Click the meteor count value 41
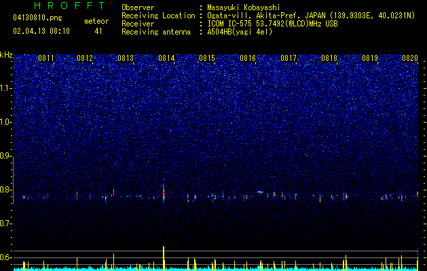 click(98, 31)
